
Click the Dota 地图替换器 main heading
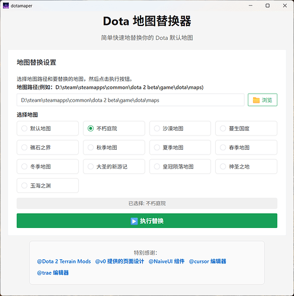147,21
